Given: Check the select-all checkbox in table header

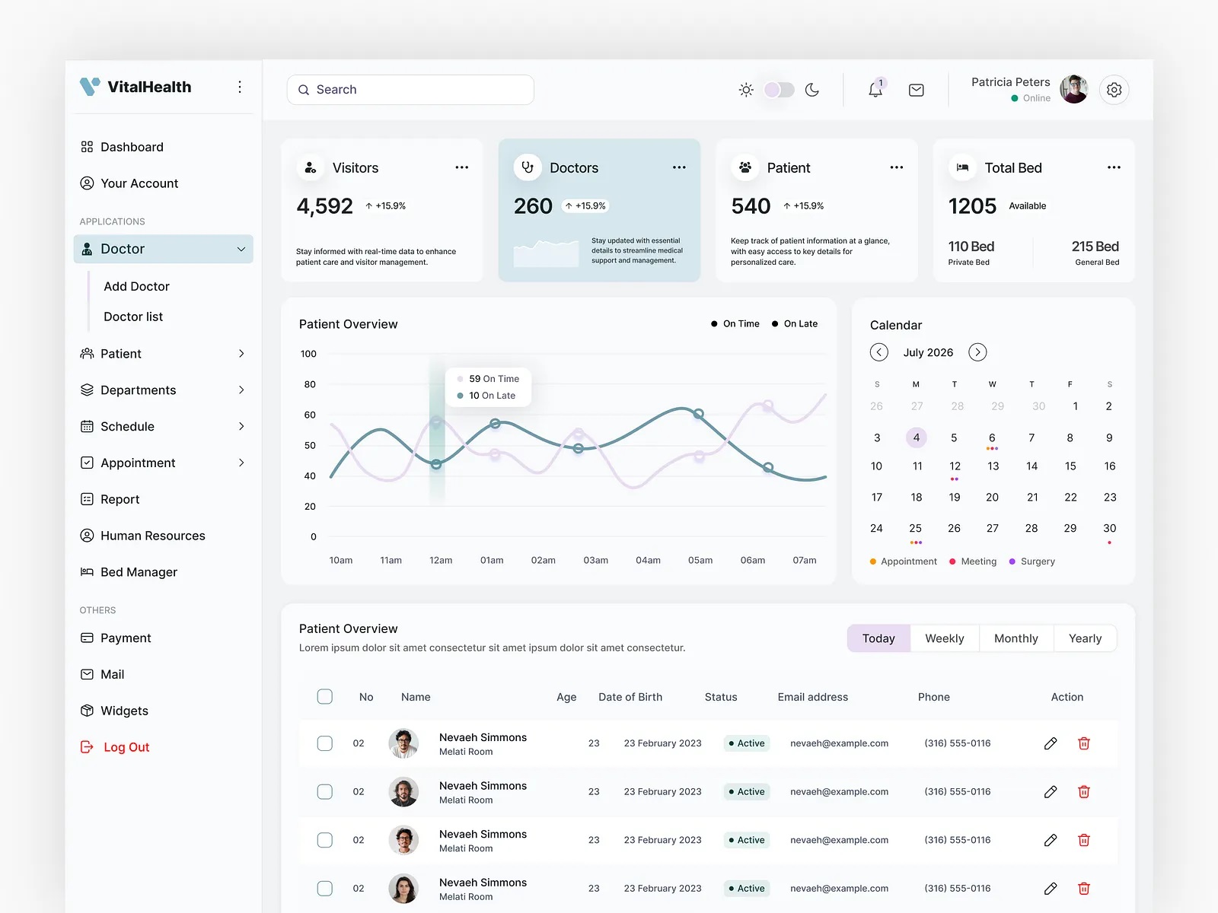Looking at the screenshot, I should pos(325,697).
